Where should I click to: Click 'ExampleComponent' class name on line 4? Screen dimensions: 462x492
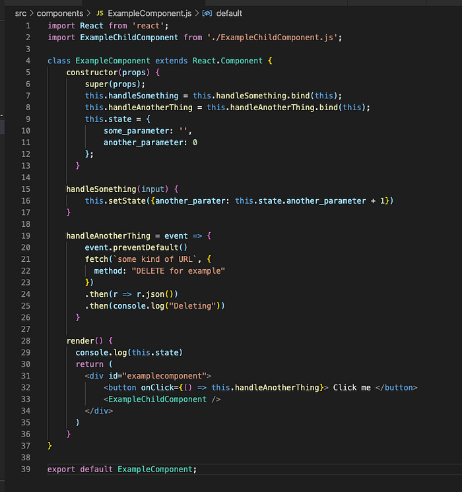pyautogui.click(x=113, y=61)
